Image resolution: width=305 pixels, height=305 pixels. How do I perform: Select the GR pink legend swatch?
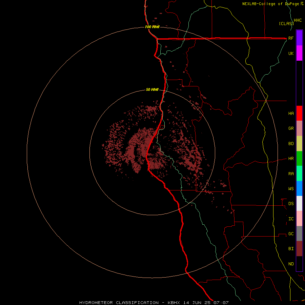click(x=299, y=128)
